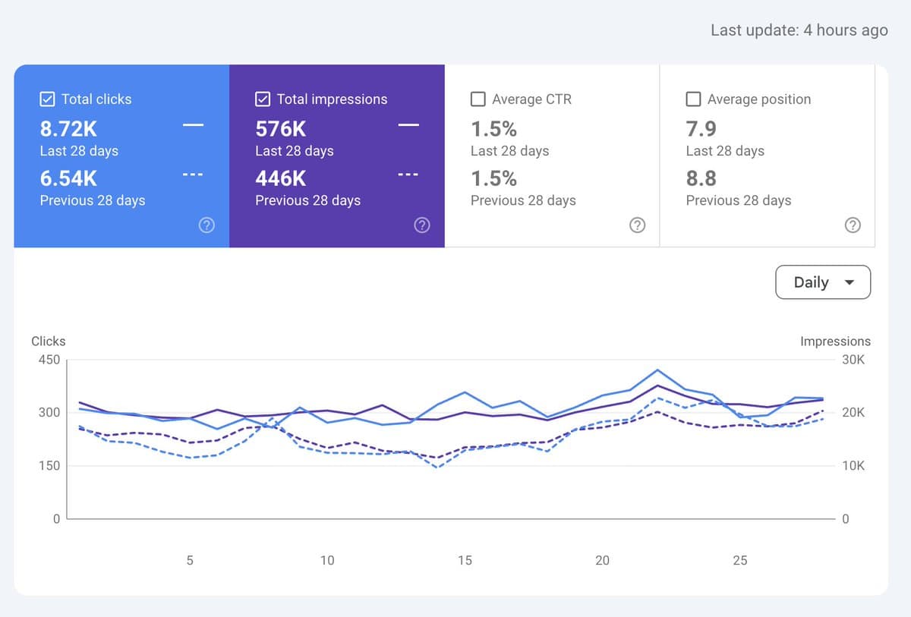This screenshot has width=911, height=617.
Task: Click the solid line legend in Total impressions card
Action: 408,126
